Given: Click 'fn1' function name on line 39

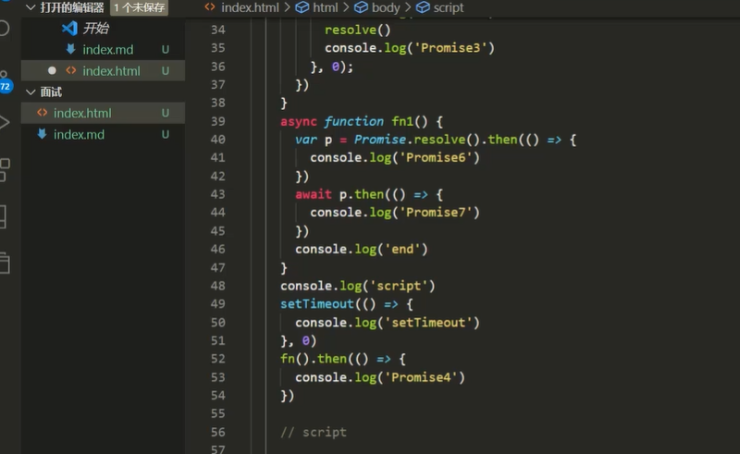Looking at the screenshot, I should coord(402,122).
